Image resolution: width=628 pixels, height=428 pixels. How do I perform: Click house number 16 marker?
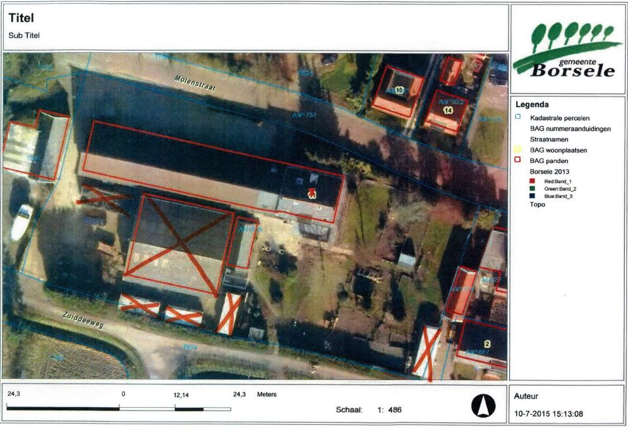(x=399, y=91)
